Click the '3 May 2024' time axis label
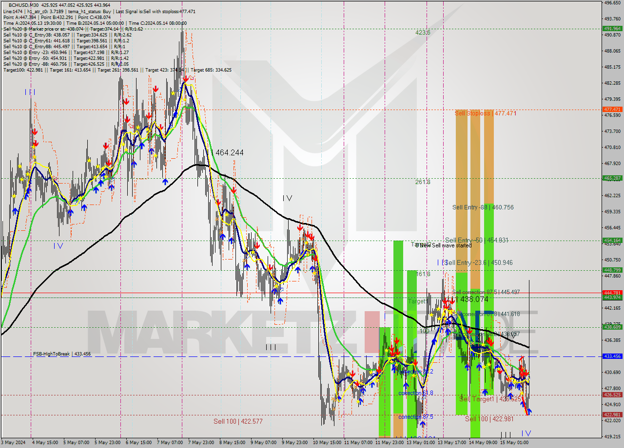Image resolution: width=624 pixels, height=448 pixels. pyautogui.click(x=13, y=443)
